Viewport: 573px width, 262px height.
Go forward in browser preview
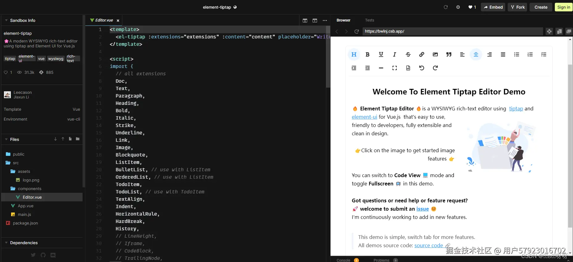tap(346, 31)
